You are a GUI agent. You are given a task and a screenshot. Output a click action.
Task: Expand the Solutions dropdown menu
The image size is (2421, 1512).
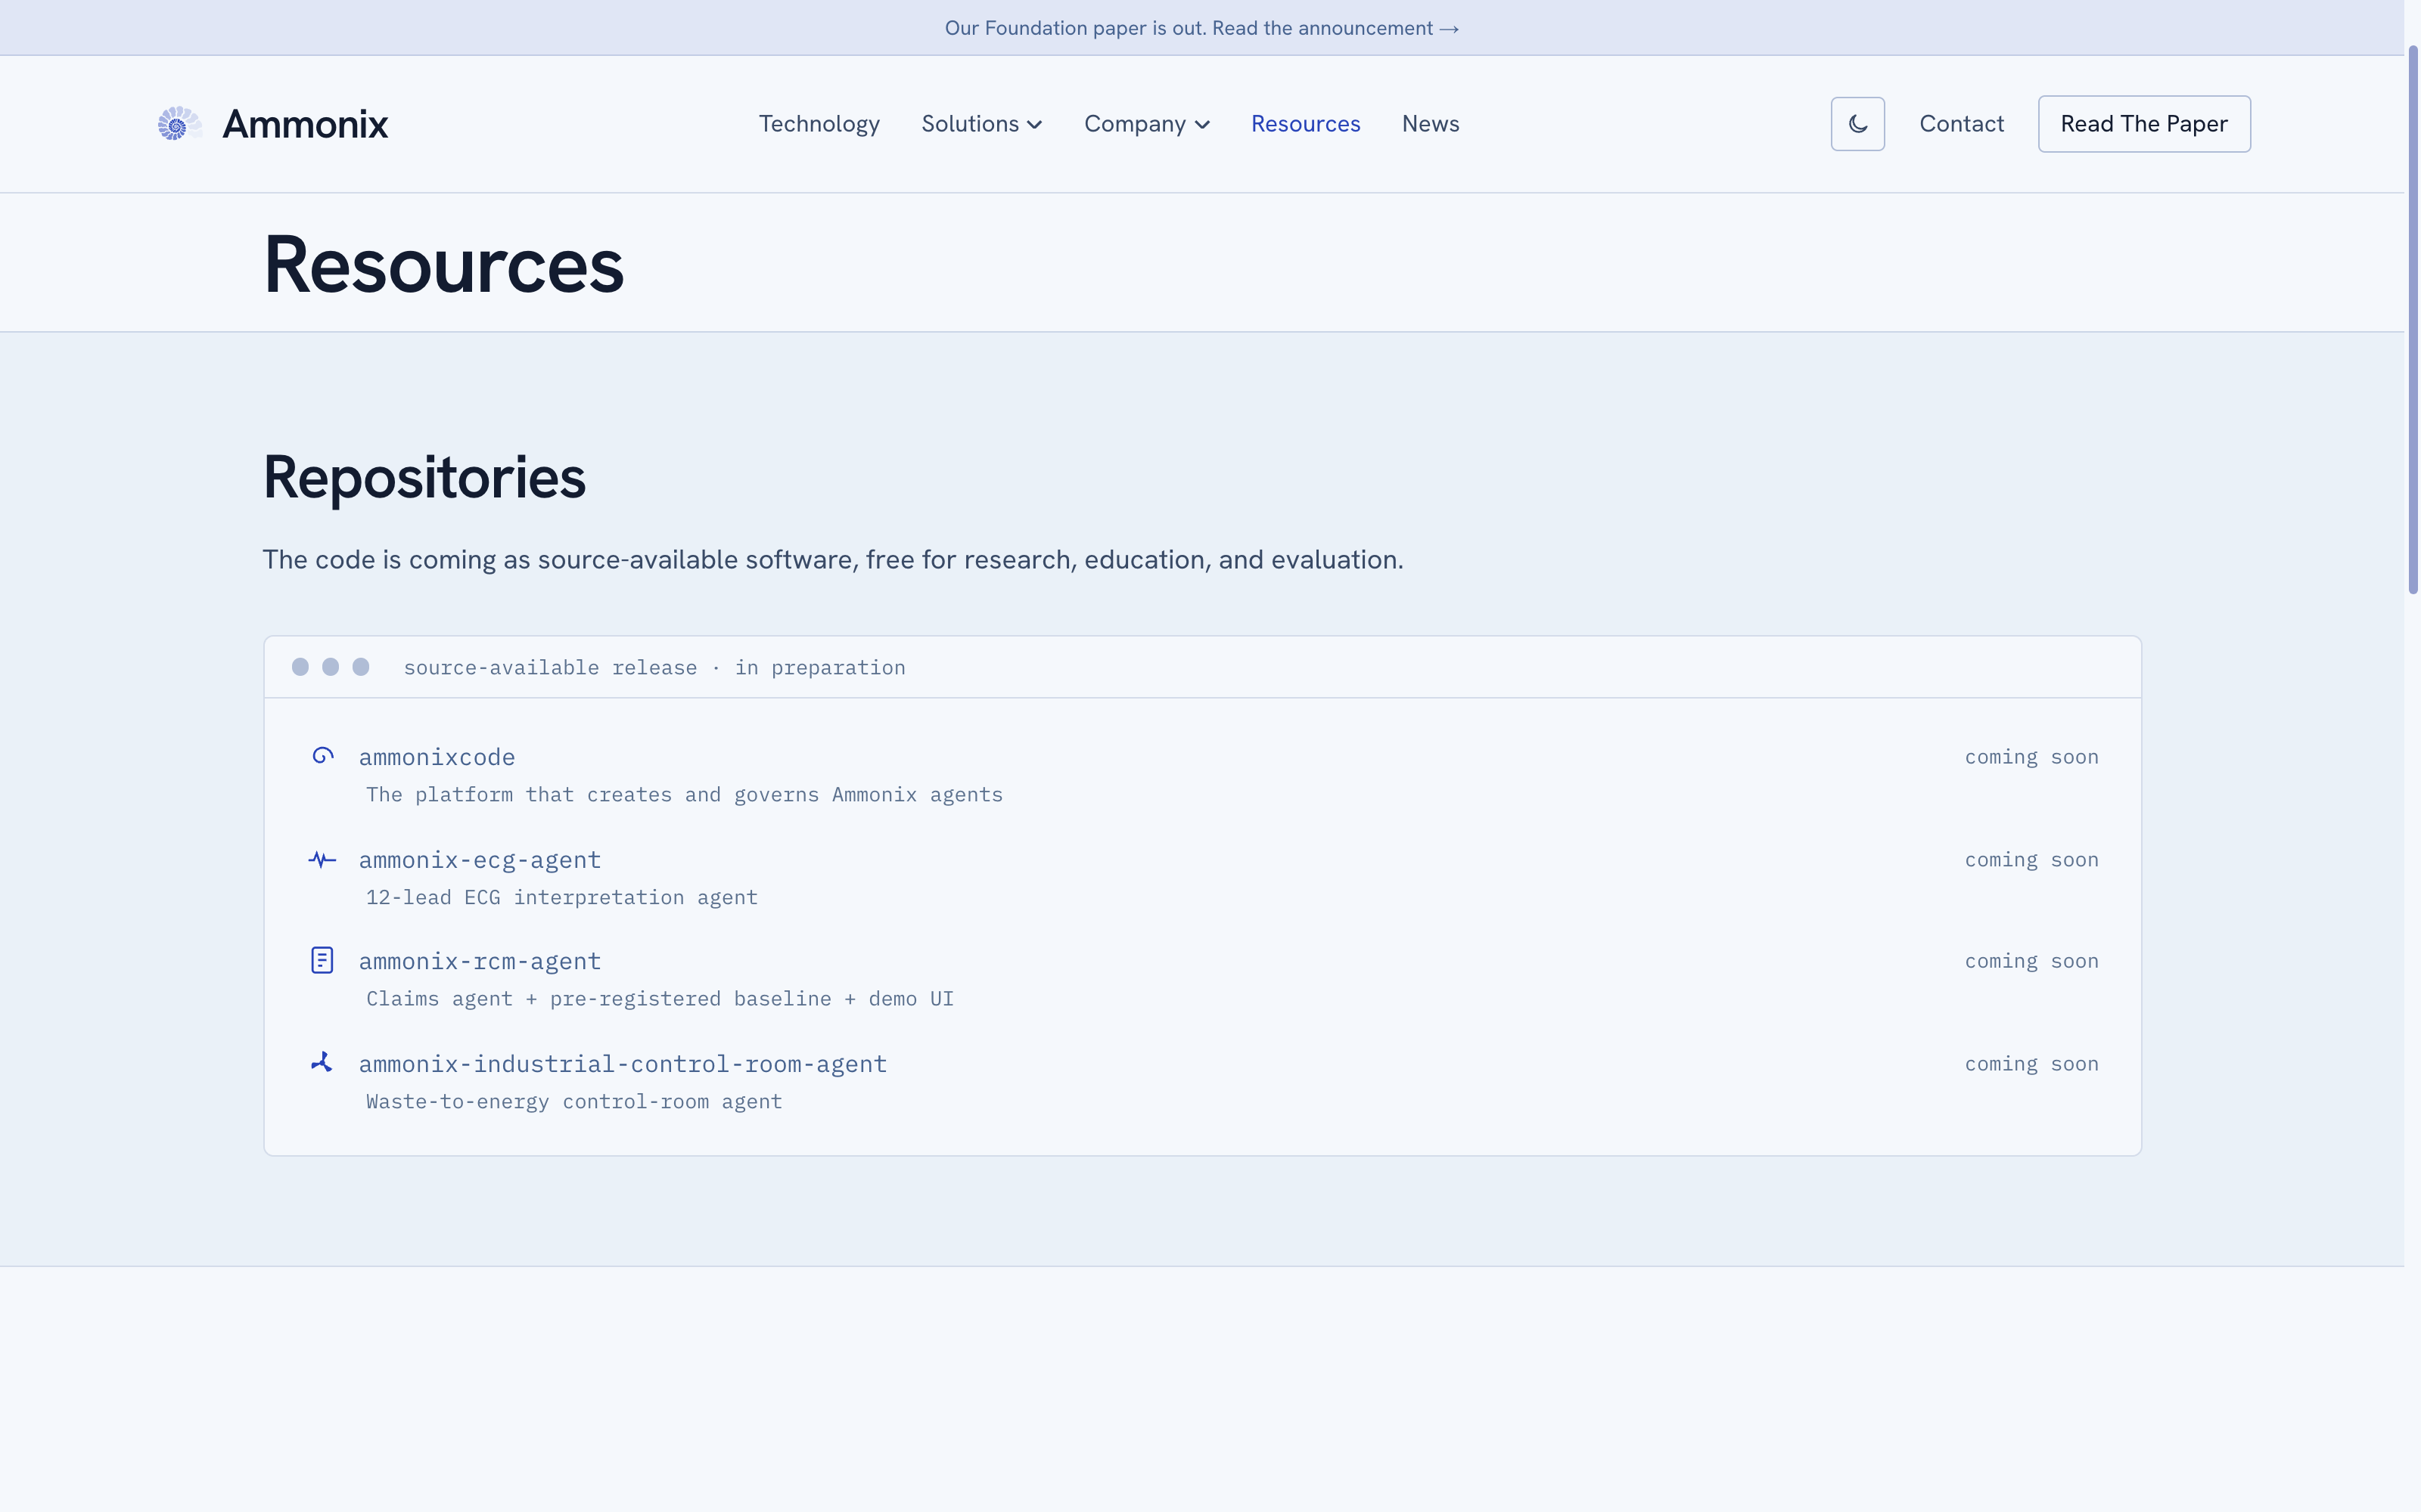[981, 124]
